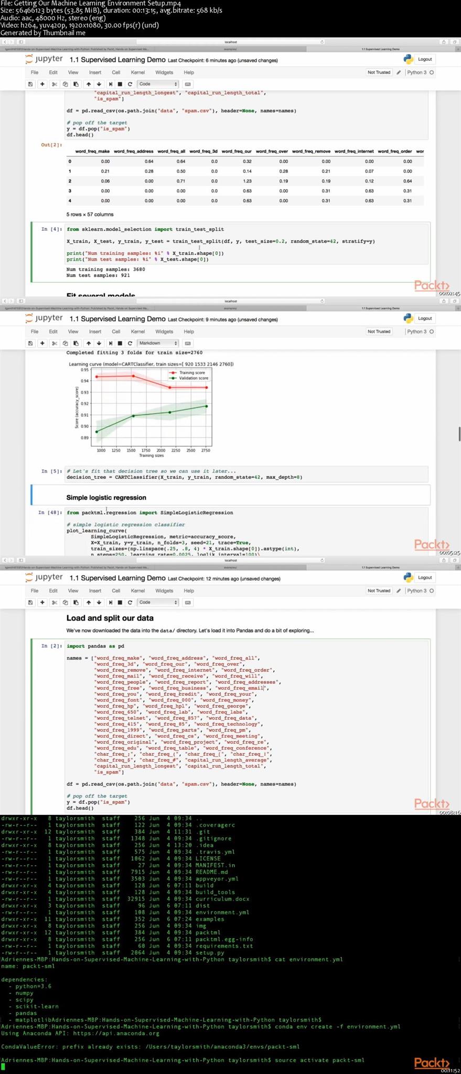The image size is (461, 1074).
Task: Save 12-minutes-ago checkpoint notebook with toolbar icon
Action: 30,602
